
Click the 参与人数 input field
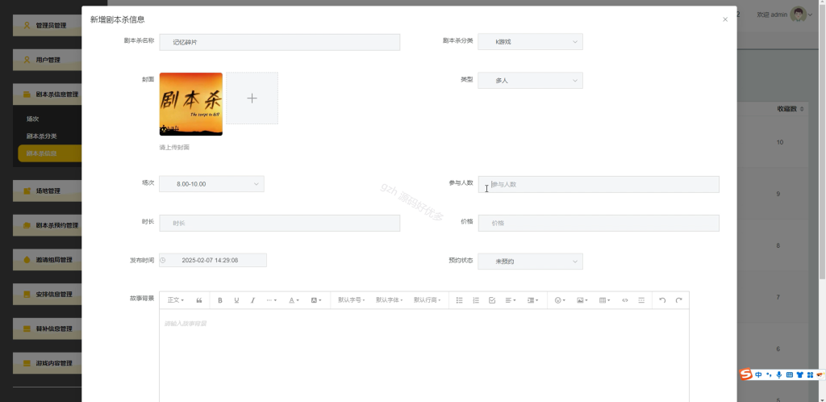coord(599,184)
